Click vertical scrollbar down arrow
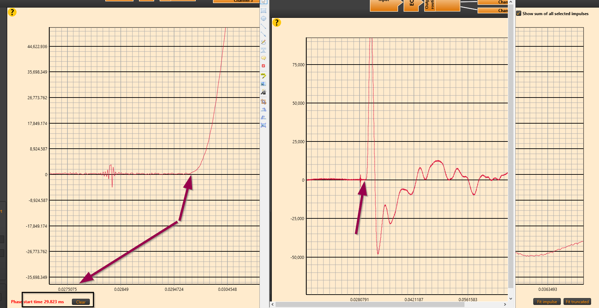The image size is (599, 308). 511,299
